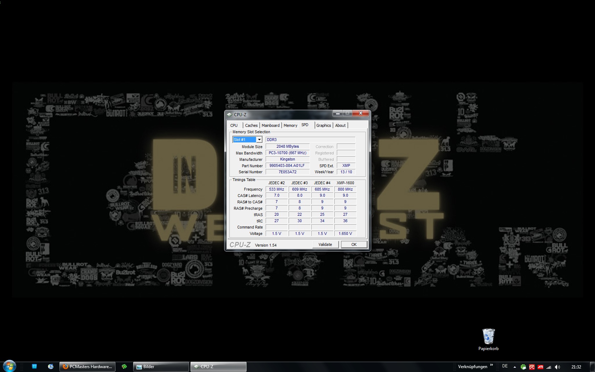Viewport: 595px width, 372px height.
Task: Click the green clover messenger tray icon
Action: pos(523,367)
